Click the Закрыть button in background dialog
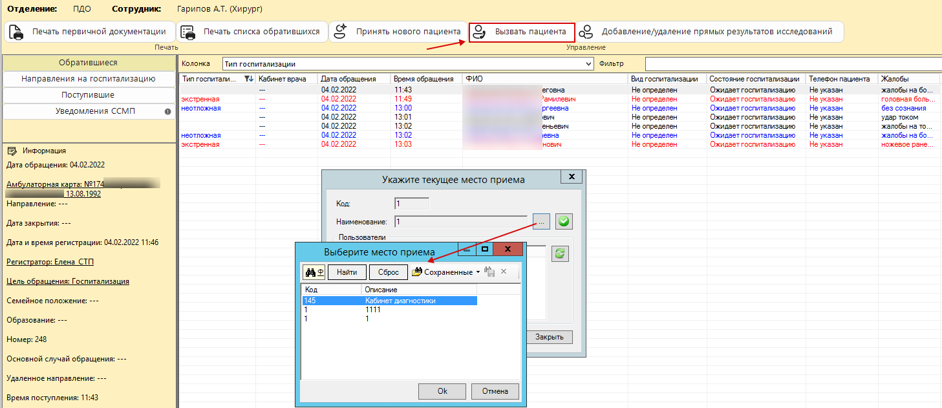Screen dimensions: 942x408 click(x=549, y=337)
